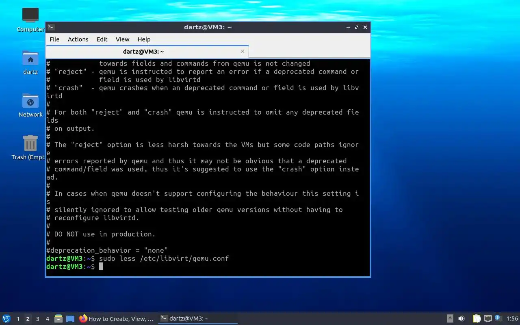Open the Help menu

coord(144,39)
